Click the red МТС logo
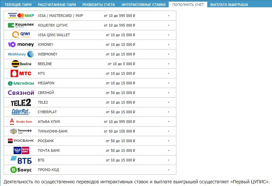The image size is (272, 186). (21, 73)
